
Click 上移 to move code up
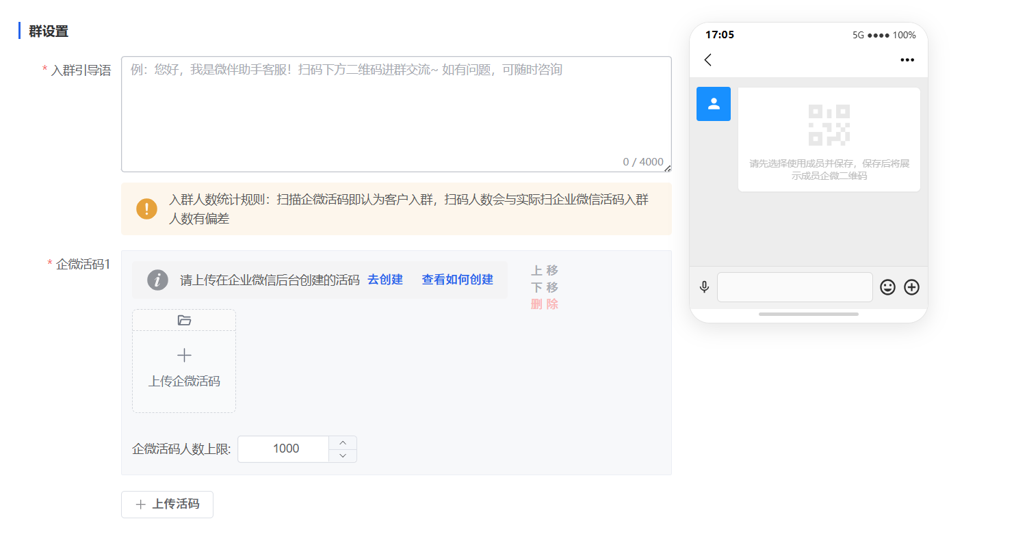[x=545, y=270]
